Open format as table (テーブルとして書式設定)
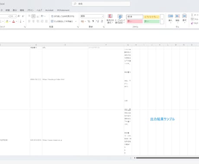 (120, 19)
